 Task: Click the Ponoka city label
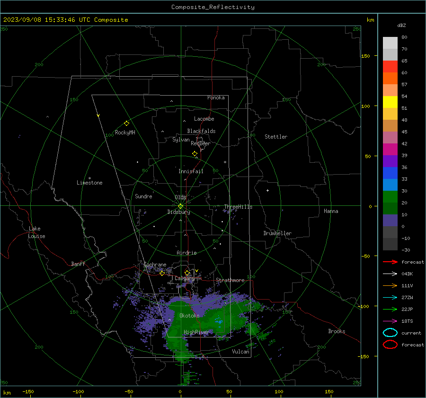point(216,98)
